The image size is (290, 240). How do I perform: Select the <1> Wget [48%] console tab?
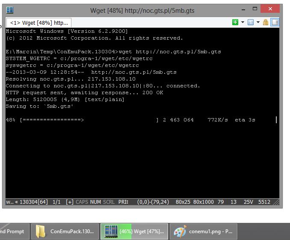click(x=39, y=23)
